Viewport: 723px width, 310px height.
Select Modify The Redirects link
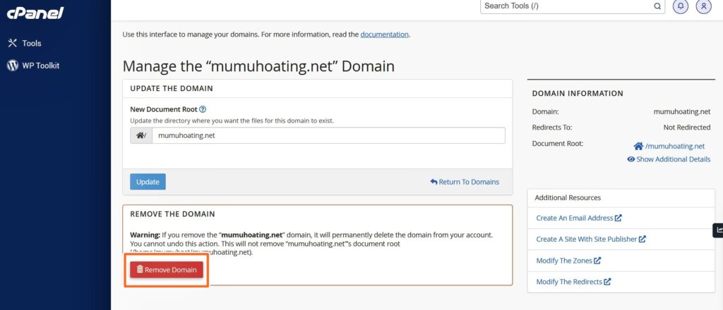coord(573,282)
